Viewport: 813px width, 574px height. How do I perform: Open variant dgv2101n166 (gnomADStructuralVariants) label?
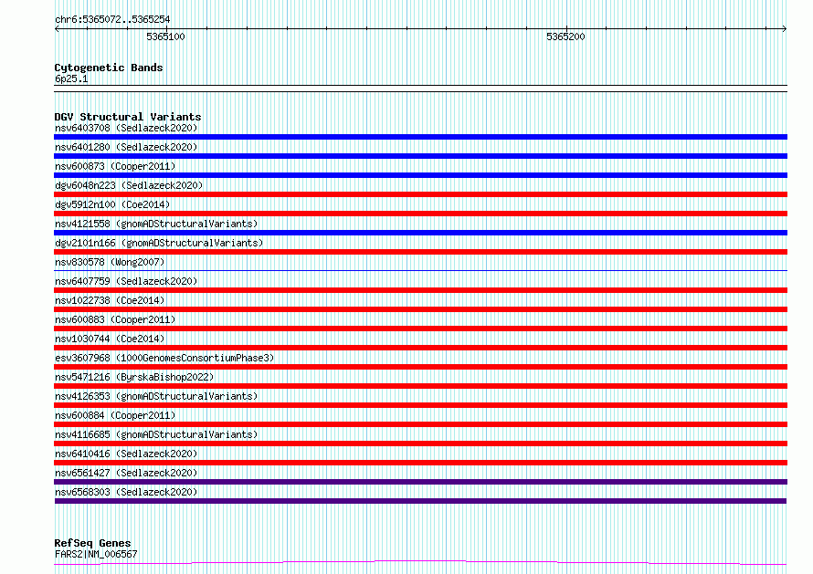(159, 243)
